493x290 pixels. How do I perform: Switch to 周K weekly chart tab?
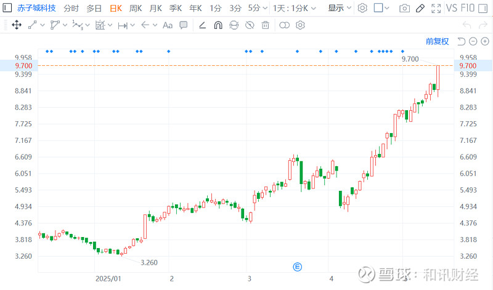[x=136, y=8]
